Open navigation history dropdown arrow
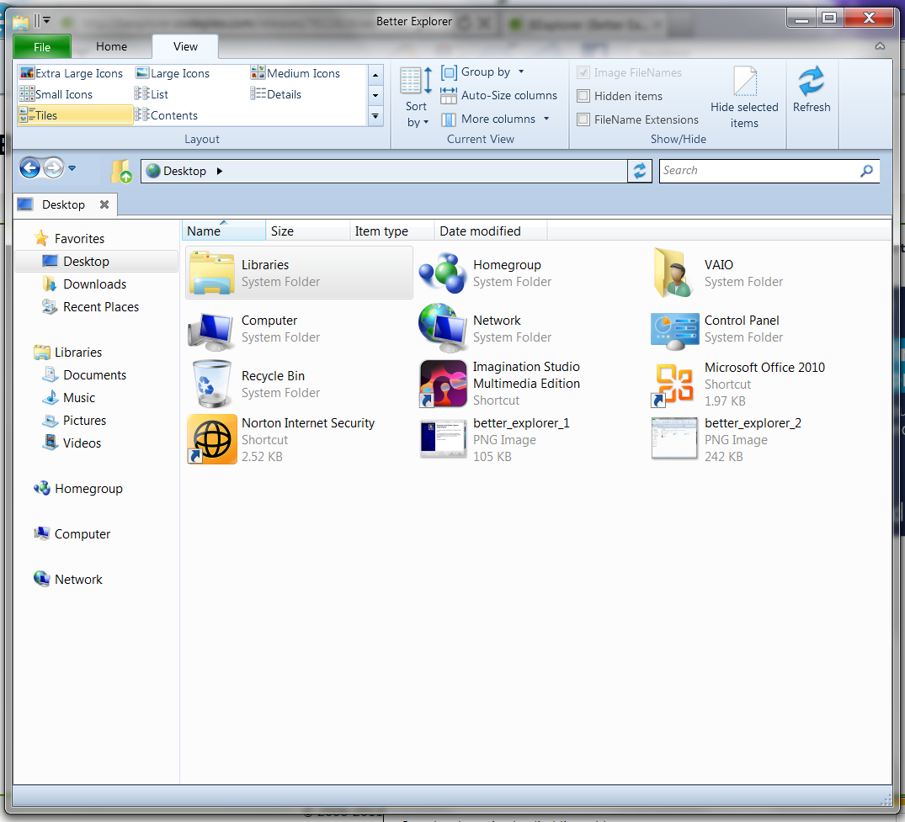905x822 pixels. pos(72,168)
